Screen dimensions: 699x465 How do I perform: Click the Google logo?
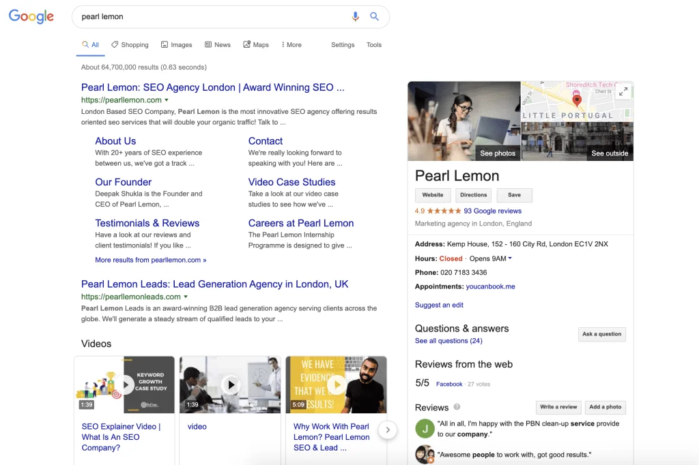[x=31, y=16]
